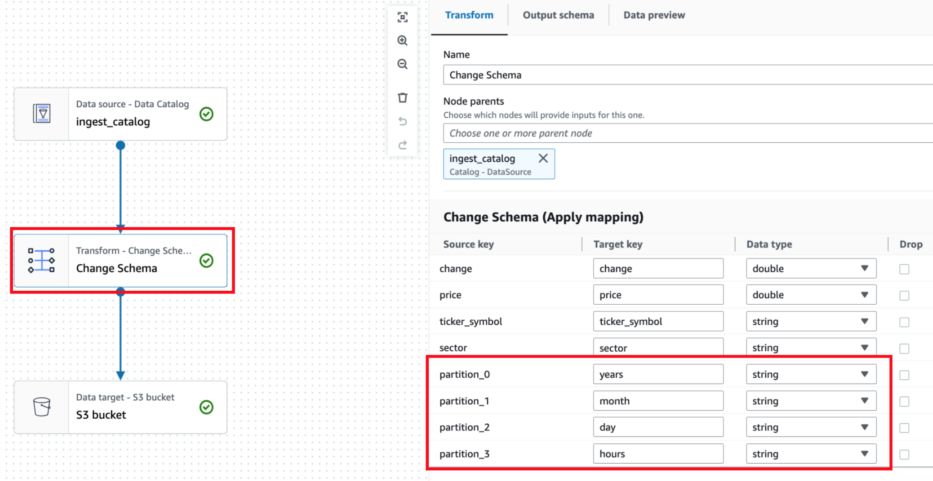Zoom in on the job canvas
The image size is (933, 481).
[x=402, y=40]
